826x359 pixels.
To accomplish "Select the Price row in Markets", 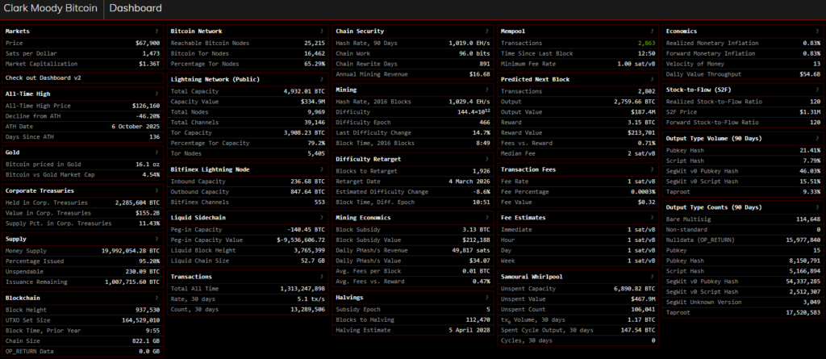I will tap(81, 42).
